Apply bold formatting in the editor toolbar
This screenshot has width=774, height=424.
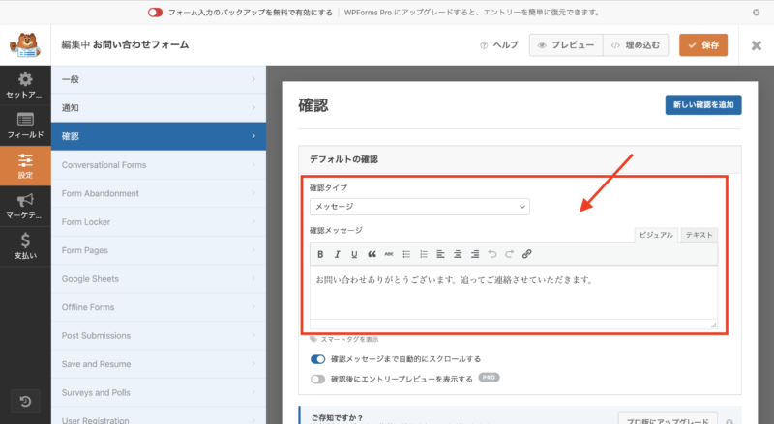coord(320,254)
